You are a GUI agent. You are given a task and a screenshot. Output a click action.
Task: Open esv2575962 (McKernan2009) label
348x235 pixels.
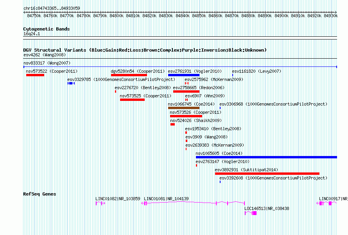tap(214, 79)
